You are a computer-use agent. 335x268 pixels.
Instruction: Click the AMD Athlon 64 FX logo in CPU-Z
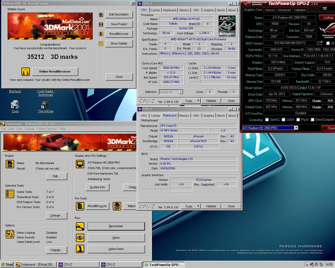click(227, 26)
